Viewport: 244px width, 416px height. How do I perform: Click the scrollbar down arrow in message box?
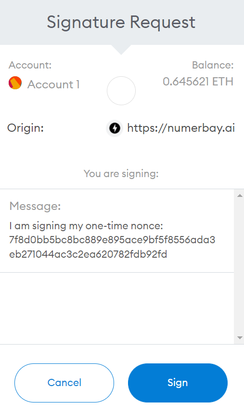tap(240, 338)
